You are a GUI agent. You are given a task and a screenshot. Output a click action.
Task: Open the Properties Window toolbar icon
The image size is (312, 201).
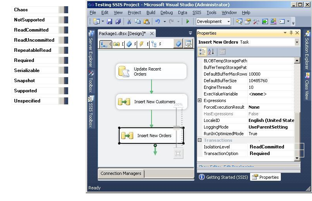pyautogui.click(x=248, y=21)
